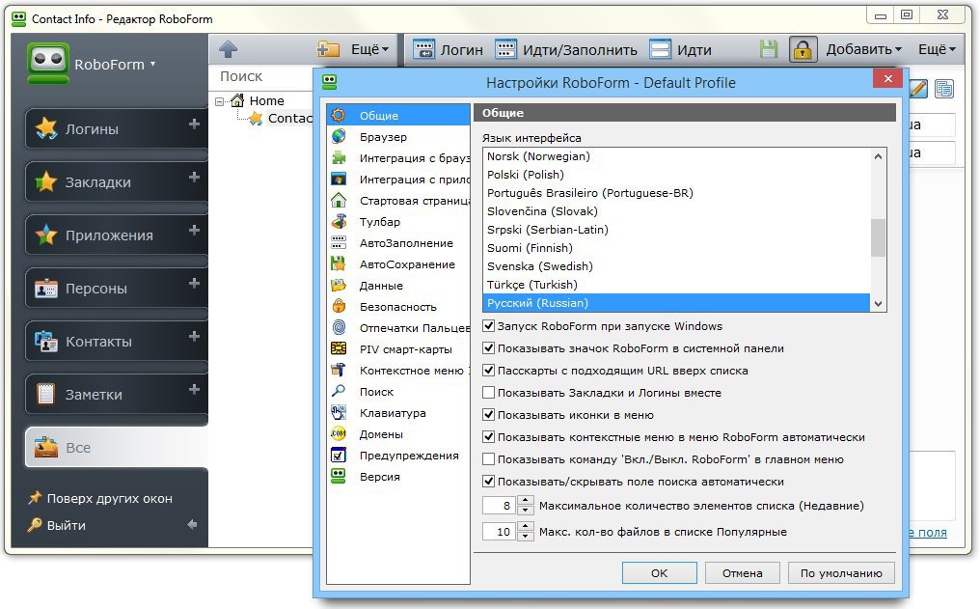
Task: Toggle Показывать значок RoboForm в системной панели
Action: (489, 348)
